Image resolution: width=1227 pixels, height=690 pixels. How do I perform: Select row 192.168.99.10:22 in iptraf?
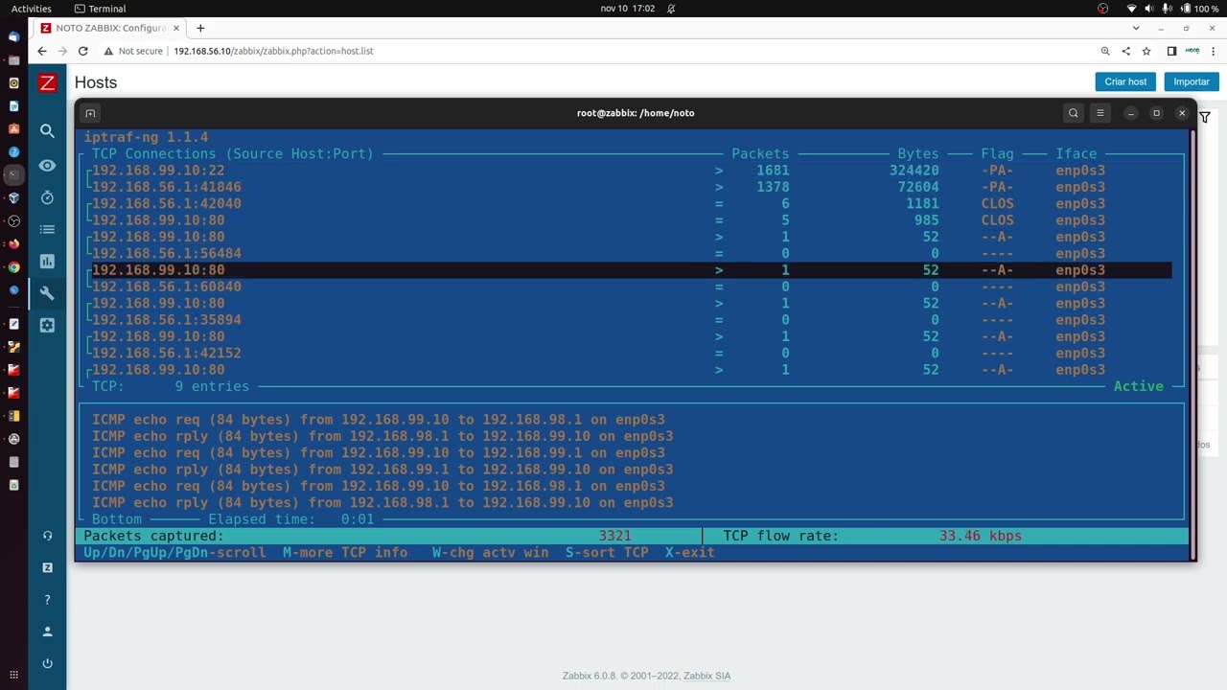(x=632, y=171)
